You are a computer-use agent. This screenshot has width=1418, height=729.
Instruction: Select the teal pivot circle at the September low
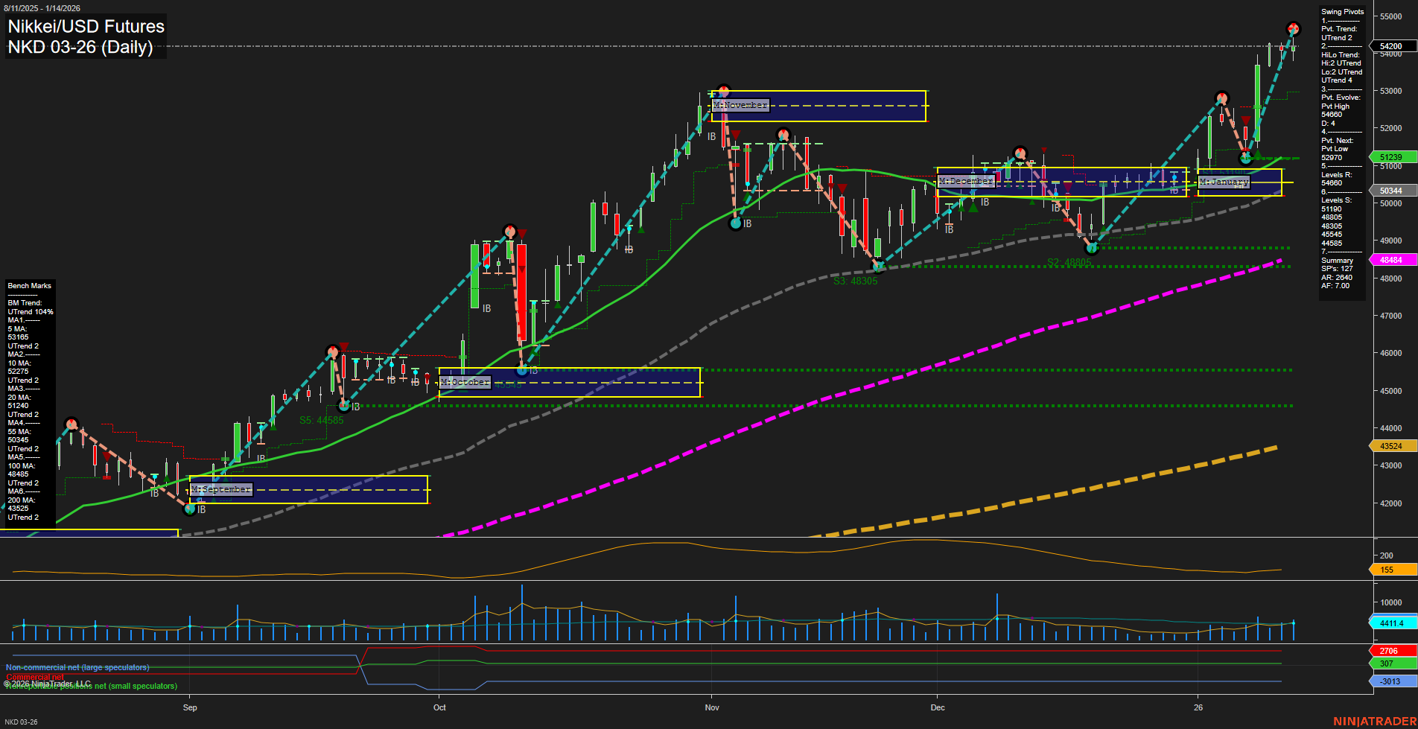190,509
